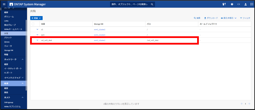255x110 pixels.
Task: Expand the c$ share row
Action: [x=38, y=29]
